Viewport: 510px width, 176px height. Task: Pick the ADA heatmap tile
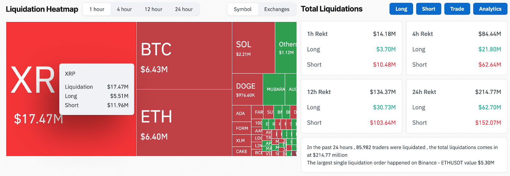(241, 114)
